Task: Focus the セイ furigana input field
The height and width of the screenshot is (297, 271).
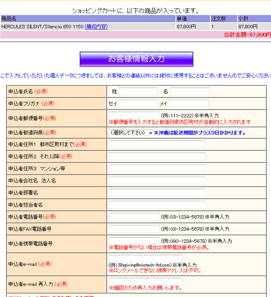Action: click(139, 103)
